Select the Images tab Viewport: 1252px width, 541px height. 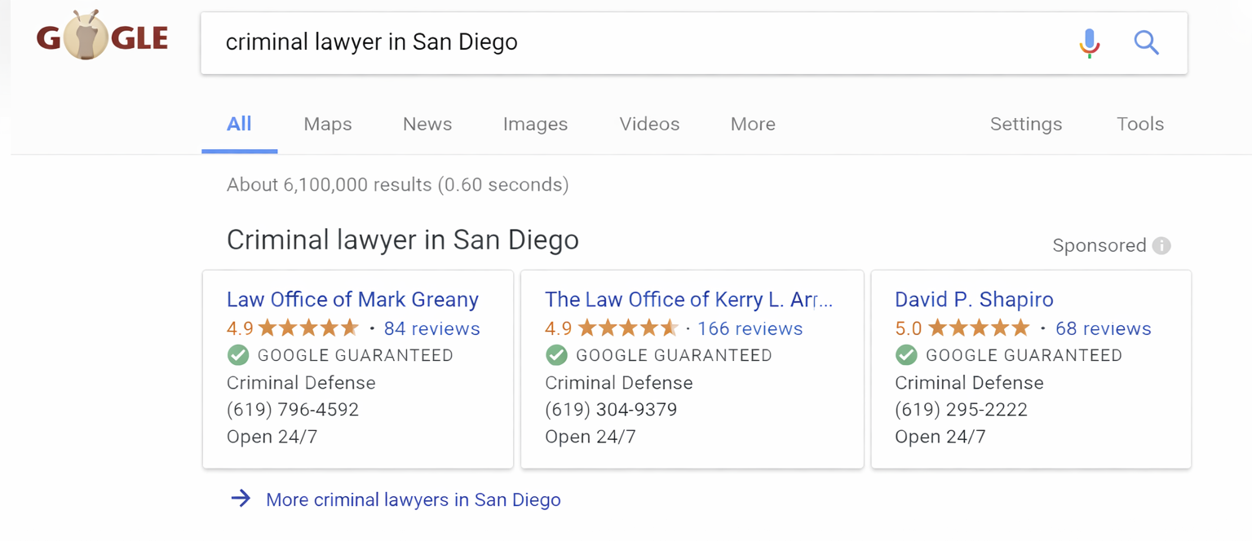pos(535,124)
